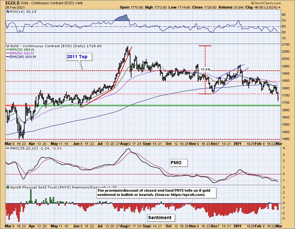The width and height of the screenshot is (295, 229).
Task: Click the 1450 price axis label
Action: pyautogui.click(x=285, y=139)
